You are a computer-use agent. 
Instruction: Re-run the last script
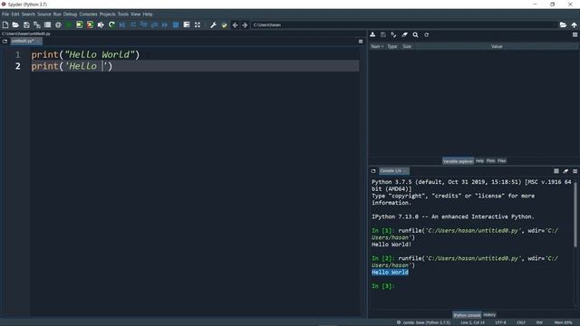pyautogui.click(x=111, y=24)
